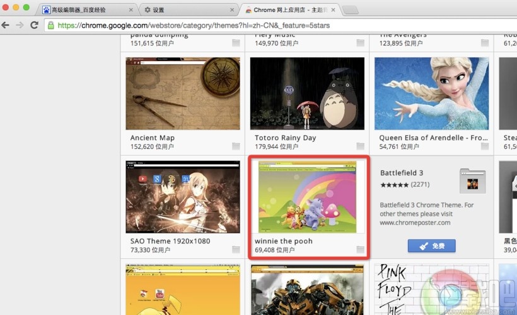Click the green padlock security icon
Viewport: 517px width, 315px height.
pyautogui.click(x=51, y=25)
